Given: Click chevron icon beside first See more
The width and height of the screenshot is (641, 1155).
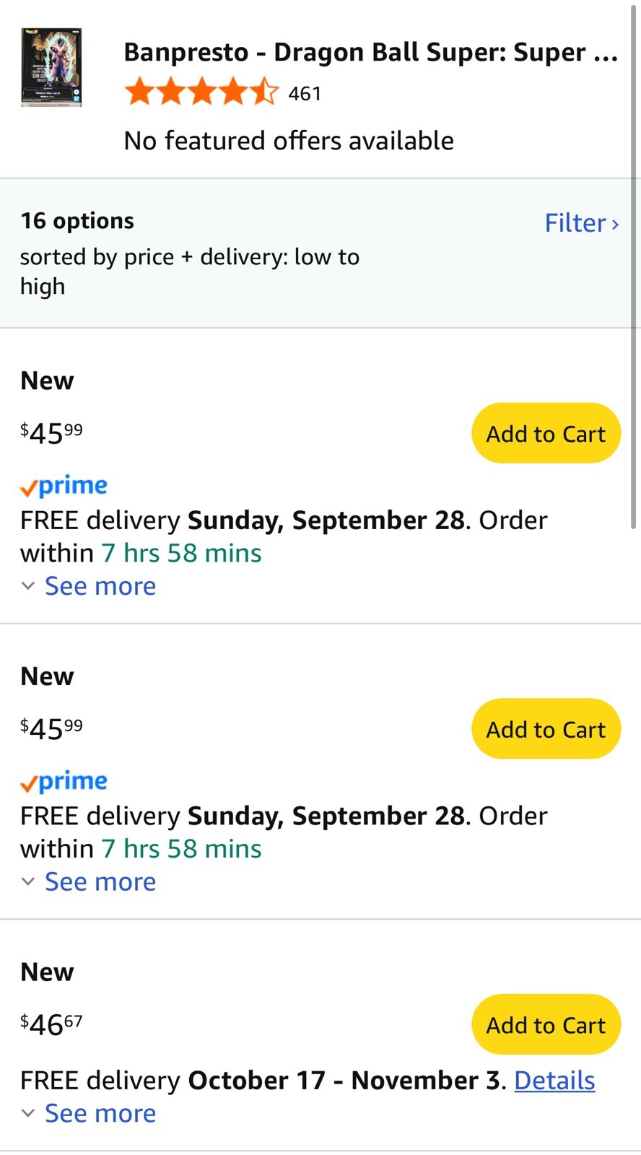Looking at the screenshot, I should pyautogui.click(x=28, y=586).
